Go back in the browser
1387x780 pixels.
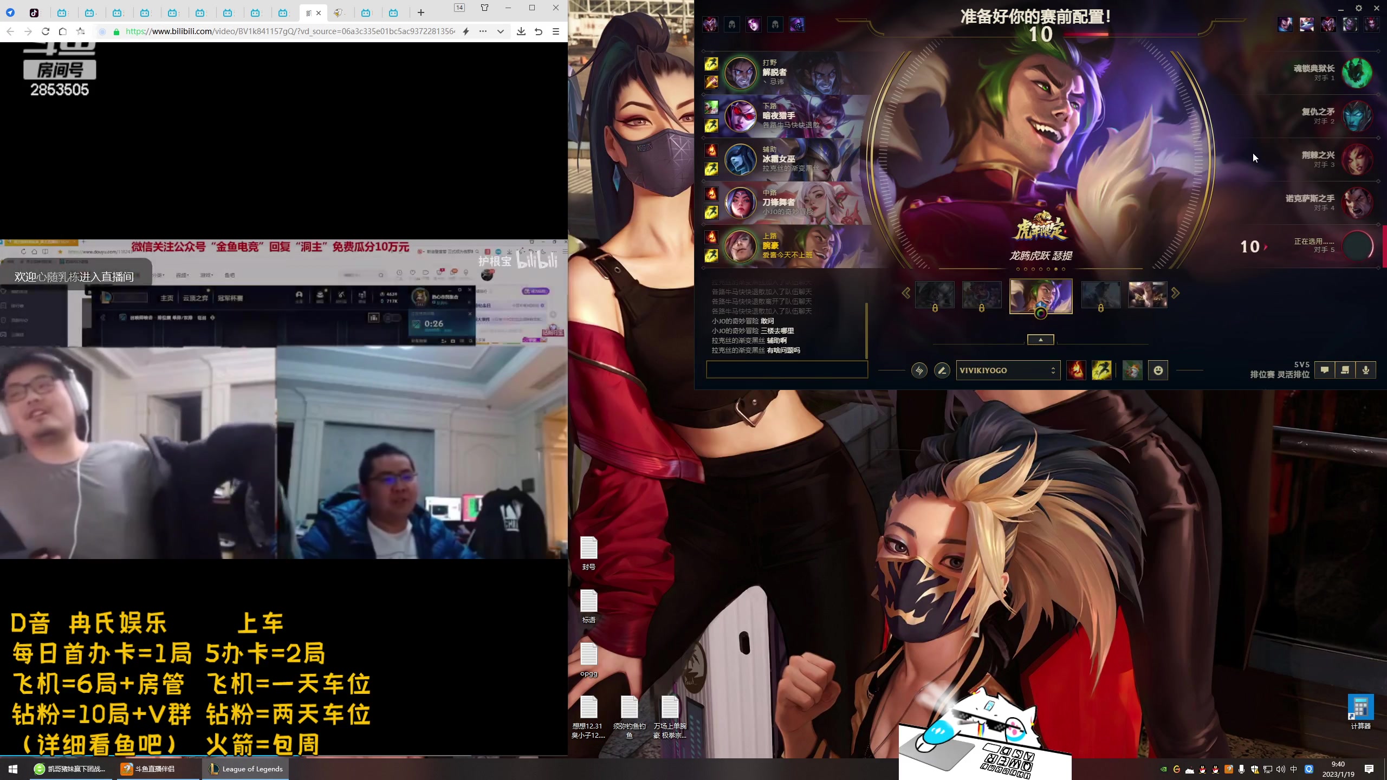tap(10, 31)
